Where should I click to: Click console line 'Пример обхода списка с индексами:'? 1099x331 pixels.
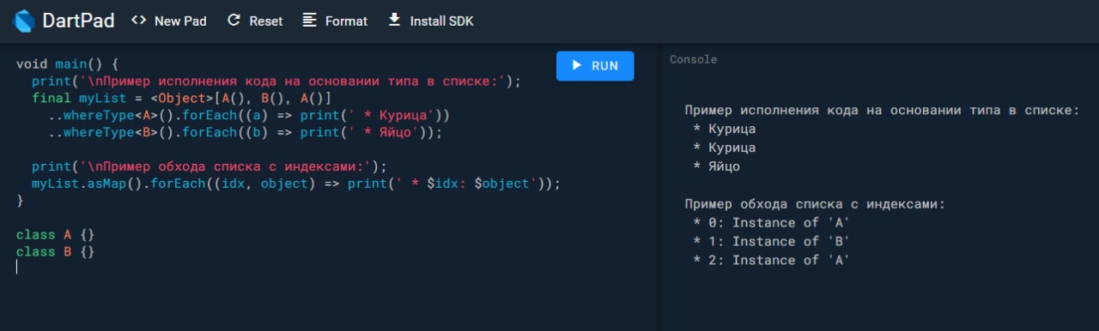click(815, 204)
